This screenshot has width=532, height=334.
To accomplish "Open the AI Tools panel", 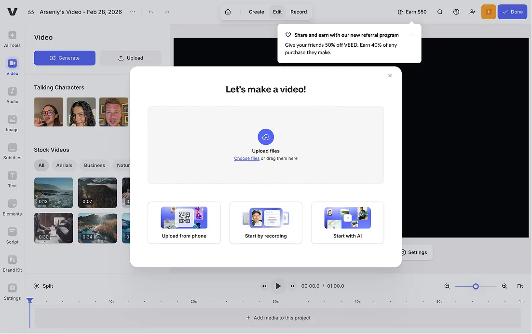I will (12, 38).
